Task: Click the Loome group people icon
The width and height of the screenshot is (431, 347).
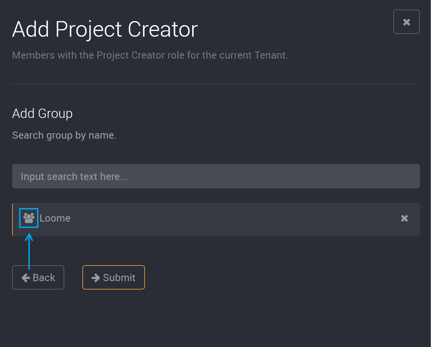Action: coord(29,218)
